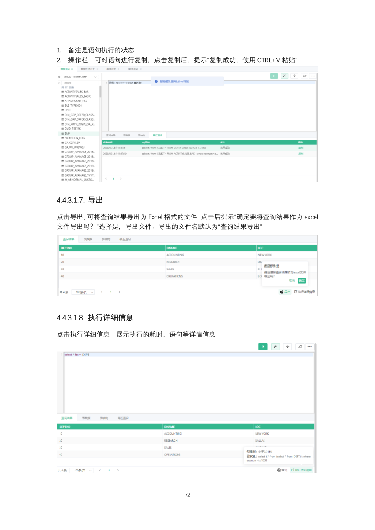Click the 搜索表 search field
This screenshot has width=375, height=530.
click(80, 83)
